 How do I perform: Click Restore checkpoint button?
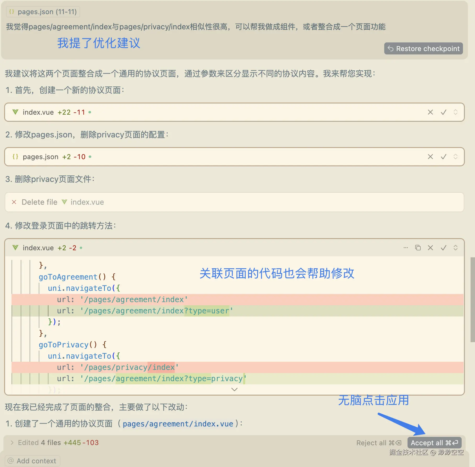click(423, 49)
